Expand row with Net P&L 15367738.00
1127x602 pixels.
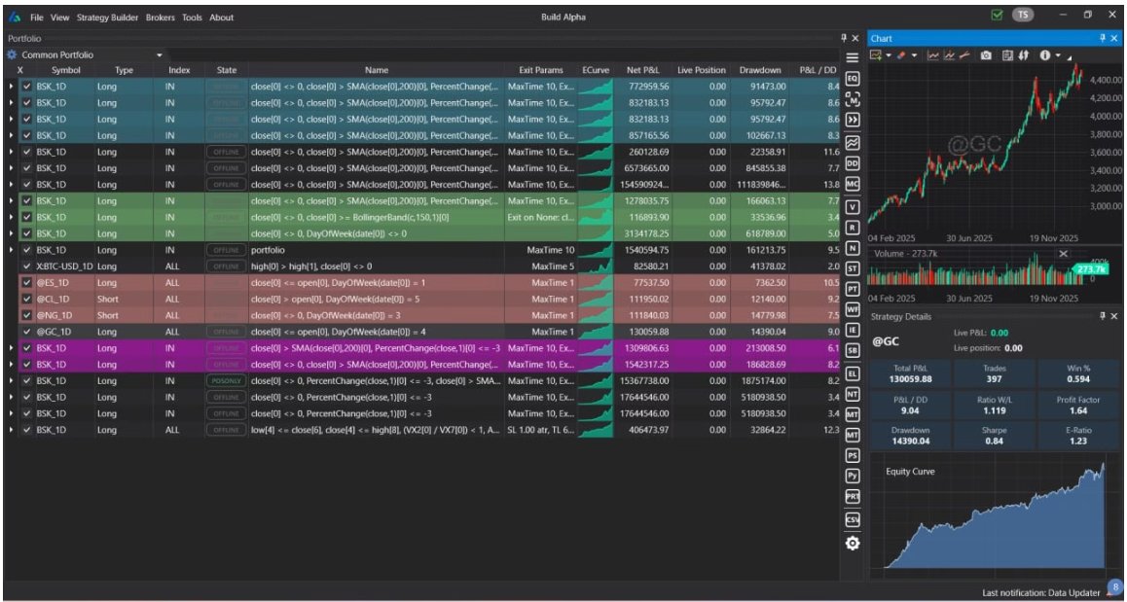click(x=10, y=380)
